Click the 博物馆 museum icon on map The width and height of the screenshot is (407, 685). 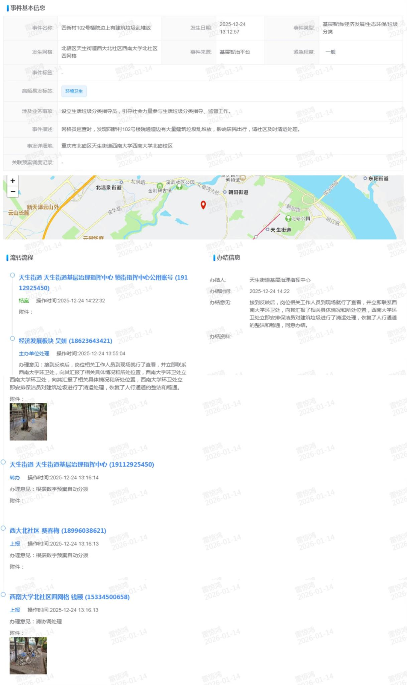click(x=243, y=178)
